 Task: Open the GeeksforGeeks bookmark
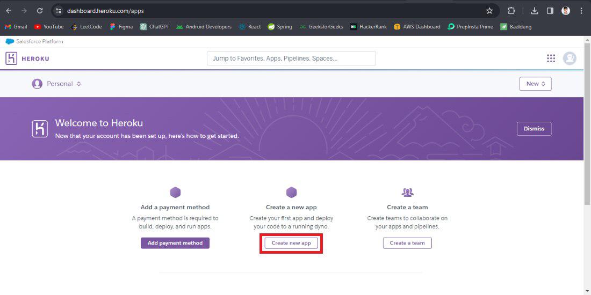coord(321,27)
